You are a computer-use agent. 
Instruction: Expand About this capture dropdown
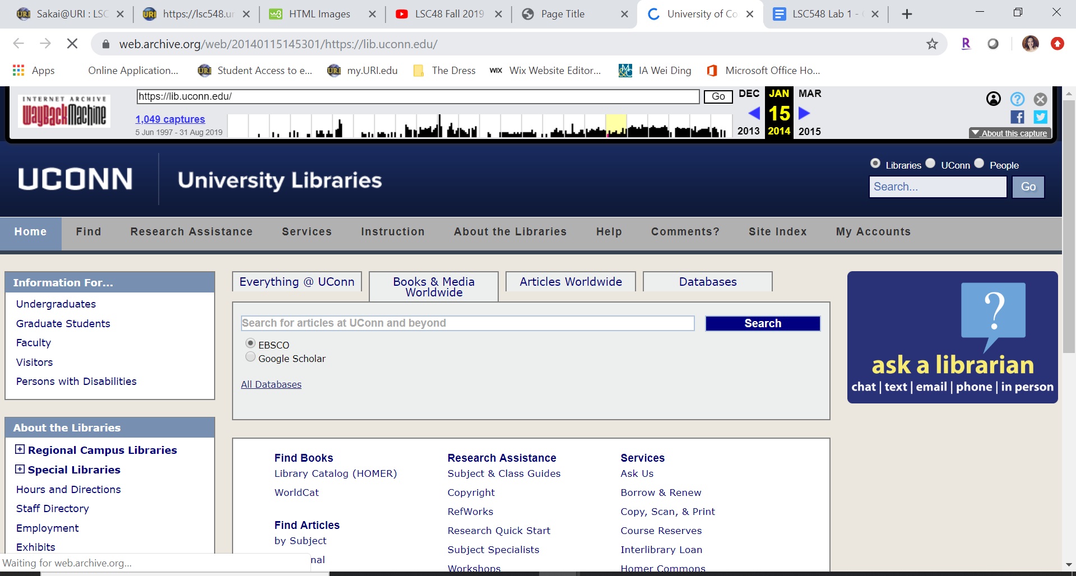click(1010, 133)
